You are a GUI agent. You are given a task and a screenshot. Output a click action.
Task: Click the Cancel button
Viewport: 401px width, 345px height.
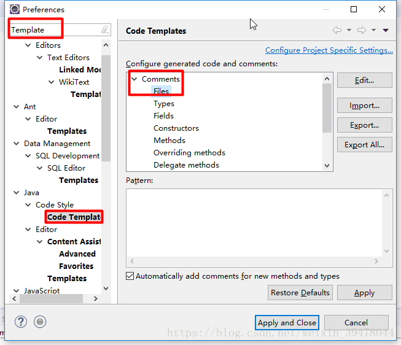pyautogui.click(x=356, y=323)
